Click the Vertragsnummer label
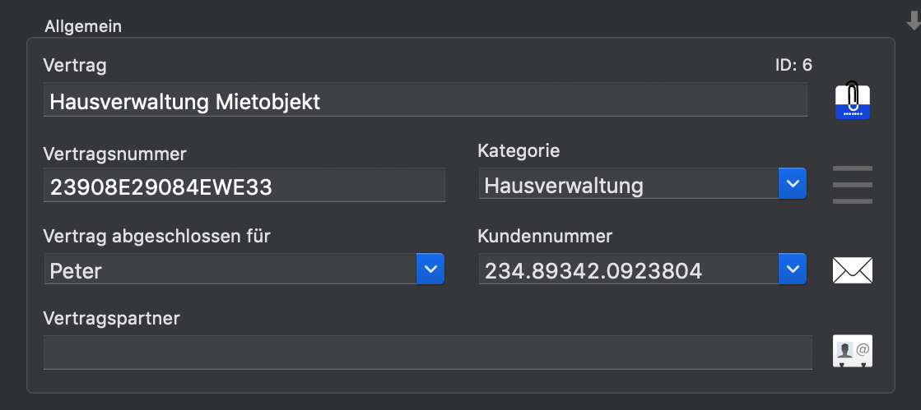This screenshot has height=410, width=921. (x=115, y=154)
